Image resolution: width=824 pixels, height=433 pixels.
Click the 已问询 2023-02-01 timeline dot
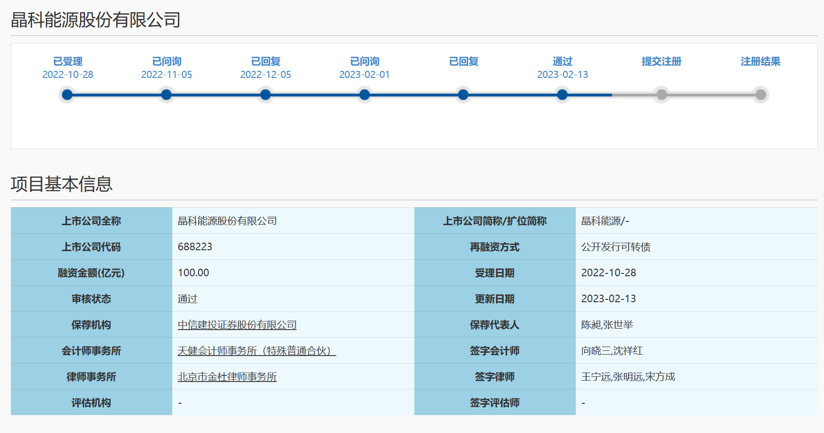[x=364, y=95]
